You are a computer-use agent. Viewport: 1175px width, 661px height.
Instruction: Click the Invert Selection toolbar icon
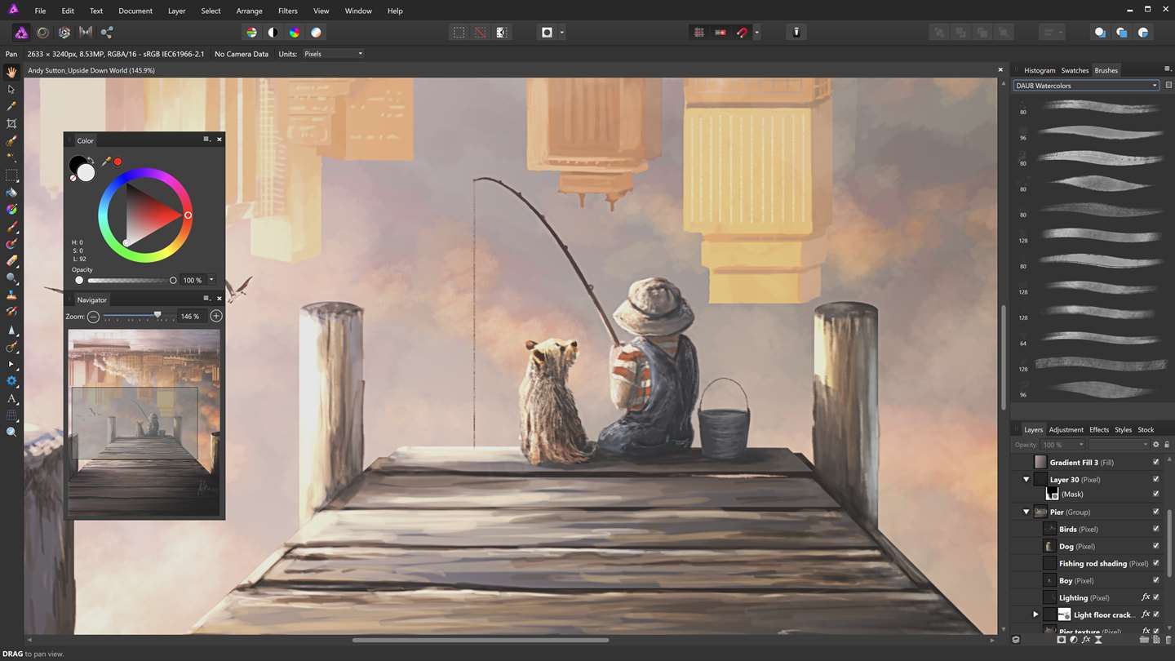coord(501,33)
